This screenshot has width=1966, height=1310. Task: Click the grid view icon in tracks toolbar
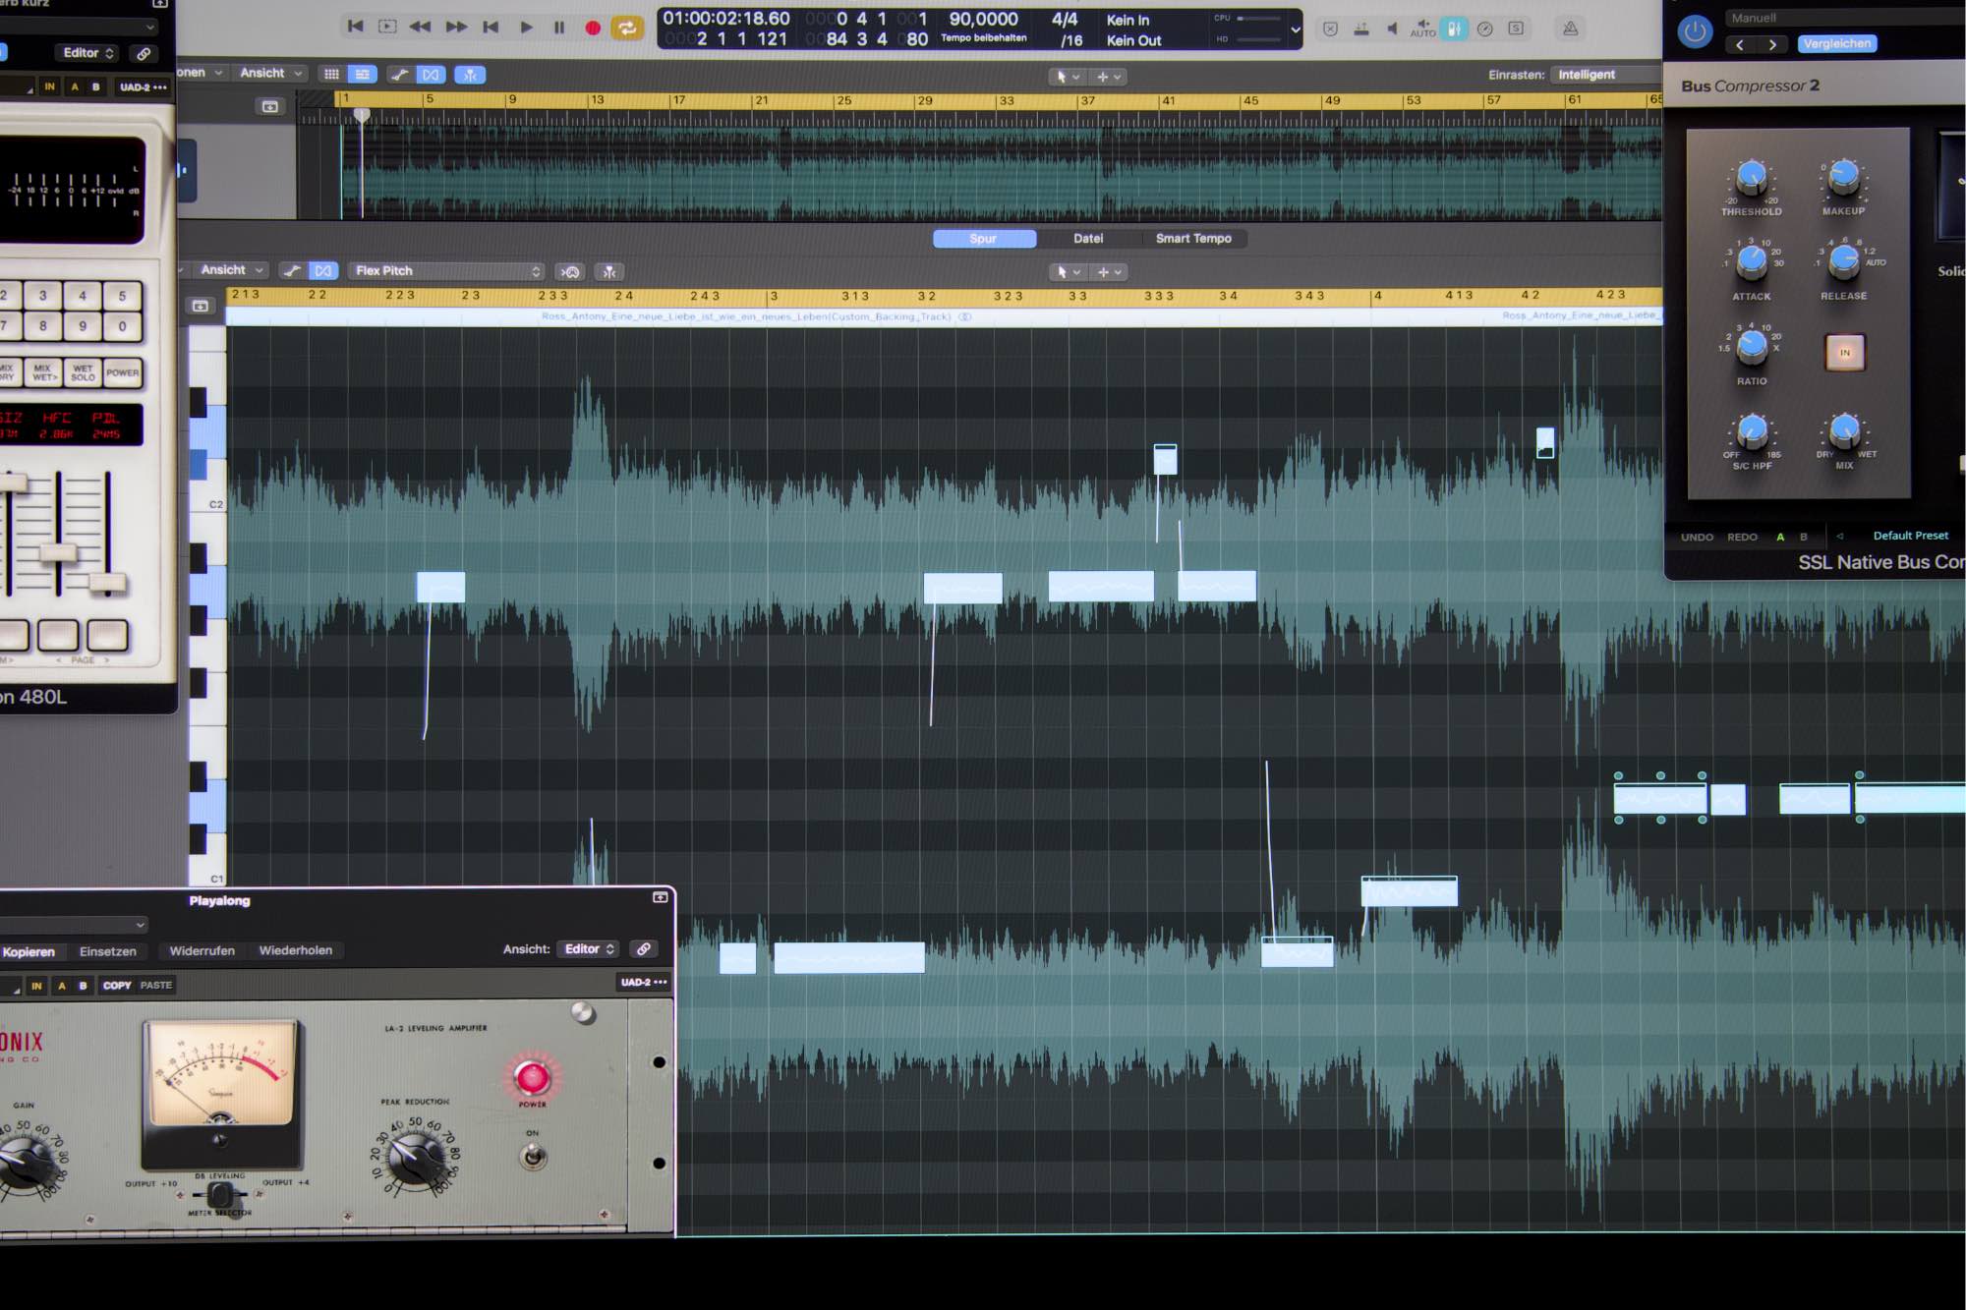point(332,74)
